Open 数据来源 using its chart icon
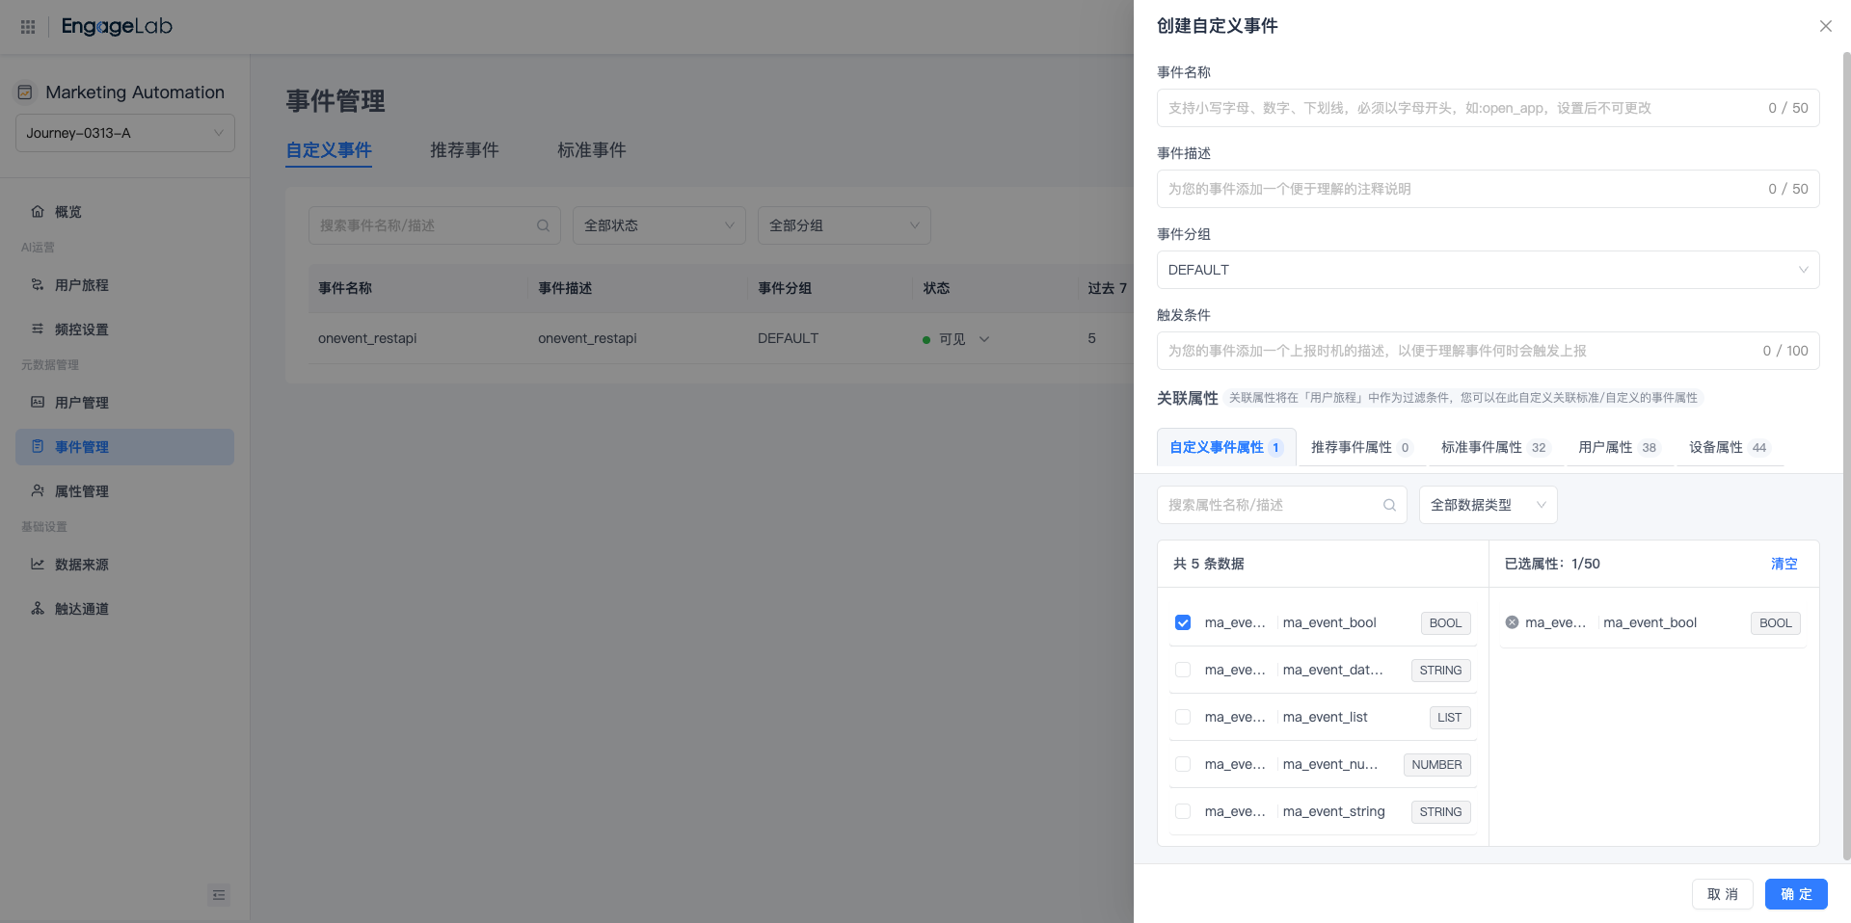Viewport: 1851px width, 923px height. pos(37,564)
